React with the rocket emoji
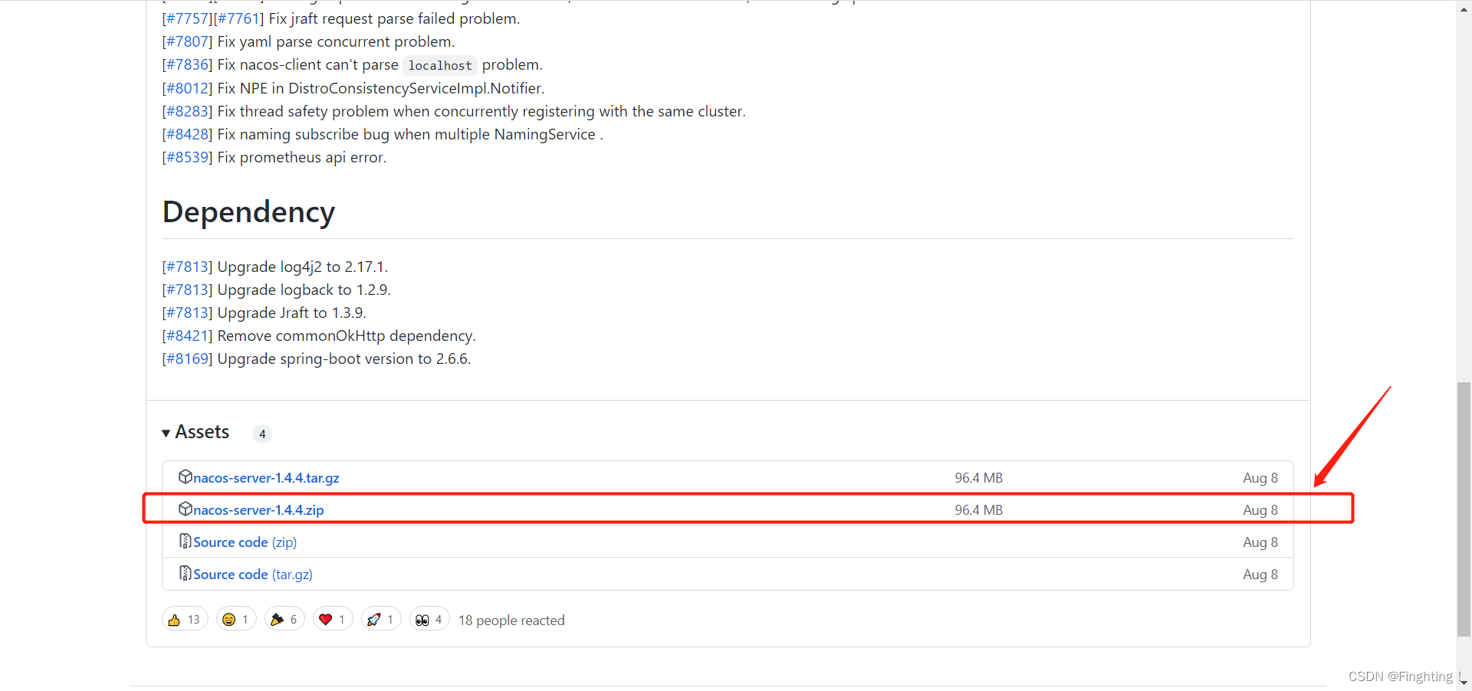Image resolution: width=1472 pixels, height=691 pixels. [x=381, y=619]
